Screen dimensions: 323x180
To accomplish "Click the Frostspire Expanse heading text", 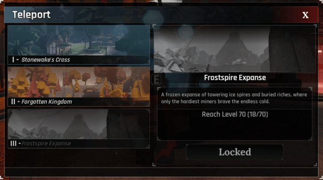I will 235,78.
